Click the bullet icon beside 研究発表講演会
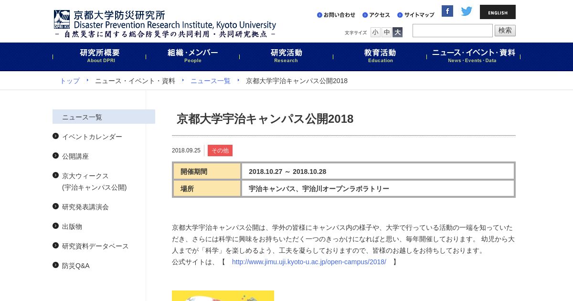The image size is (573, 301). tap(55, 206)
